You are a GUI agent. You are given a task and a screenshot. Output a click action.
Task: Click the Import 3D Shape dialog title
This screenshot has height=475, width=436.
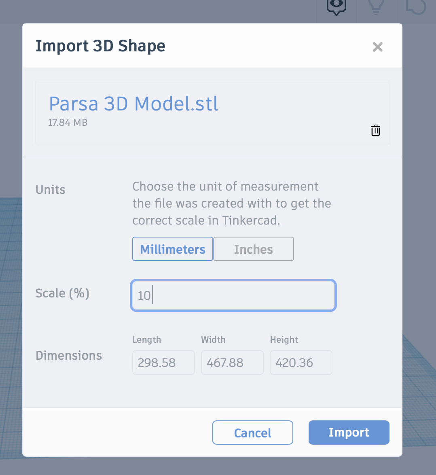tap(100, 46)
